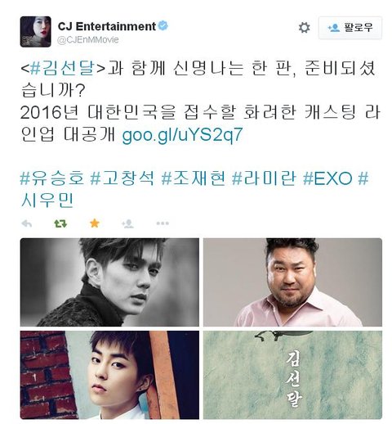Open the black-and-white portrait photo
The width and height of the screenshot is (392, 424).
(x=109, y=282)
